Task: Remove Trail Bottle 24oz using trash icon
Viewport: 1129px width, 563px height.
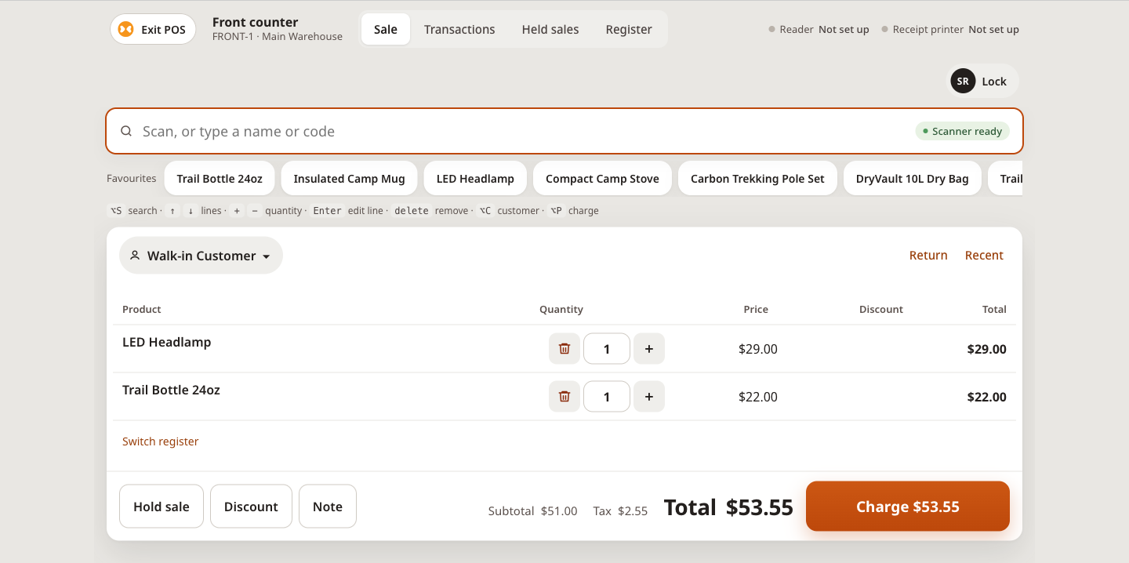Action: [x=564, y=397]
